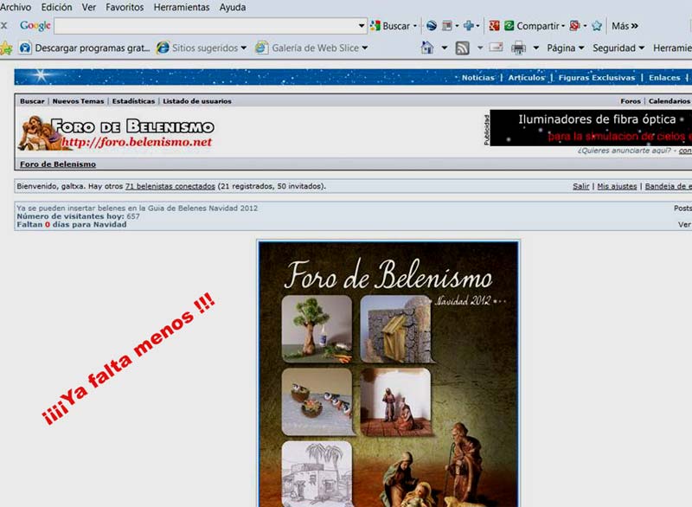Click the Home page icon in command bar

427,48
